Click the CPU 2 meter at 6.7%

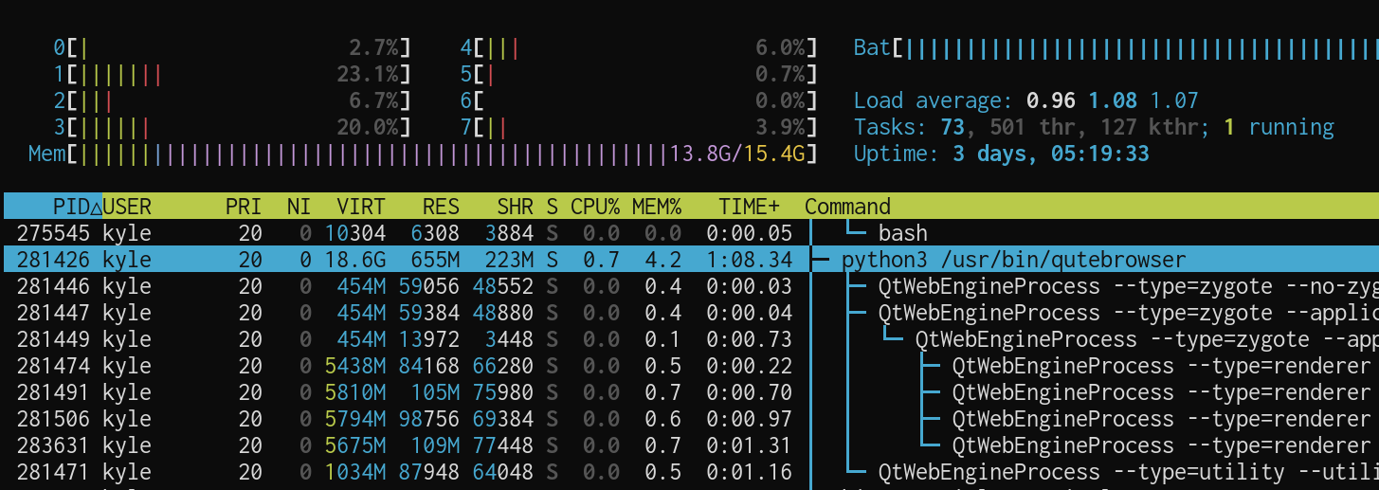[231, 100]
